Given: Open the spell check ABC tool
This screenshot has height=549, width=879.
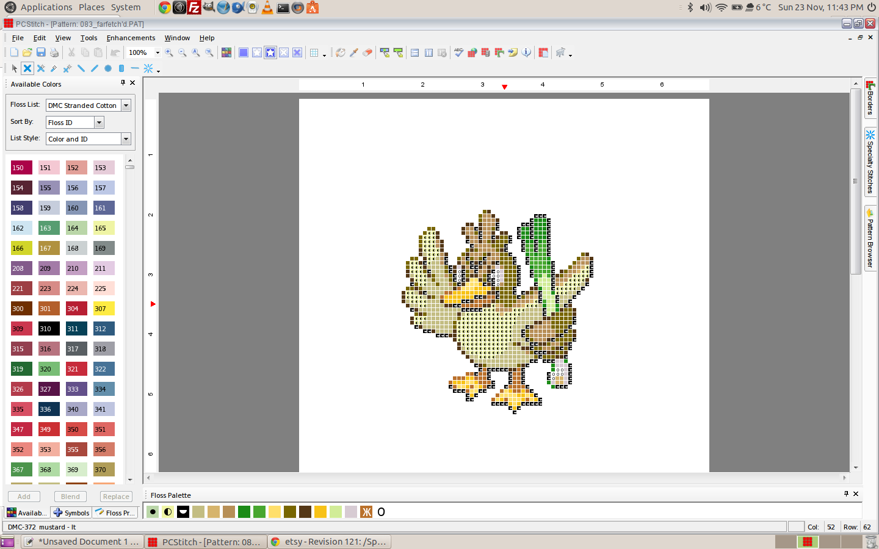Looking at the screenshot, I should (x=459, y=53).
